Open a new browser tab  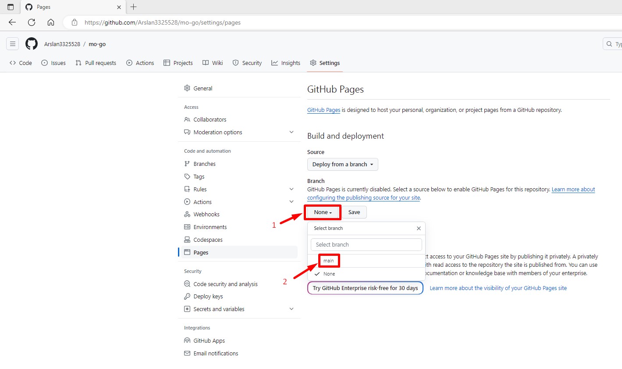click(134, 7)
